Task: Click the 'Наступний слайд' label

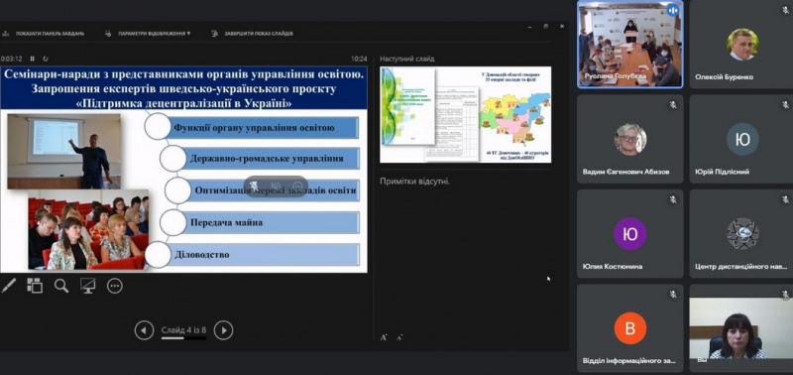Action: (407, 59)
